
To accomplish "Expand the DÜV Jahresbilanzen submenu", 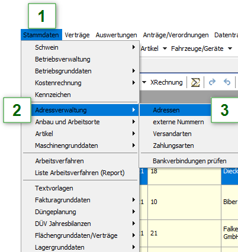I will tap(81, 224).
